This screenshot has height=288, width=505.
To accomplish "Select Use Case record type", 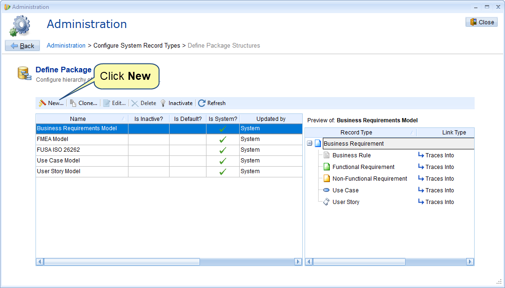I will point(345,190).
